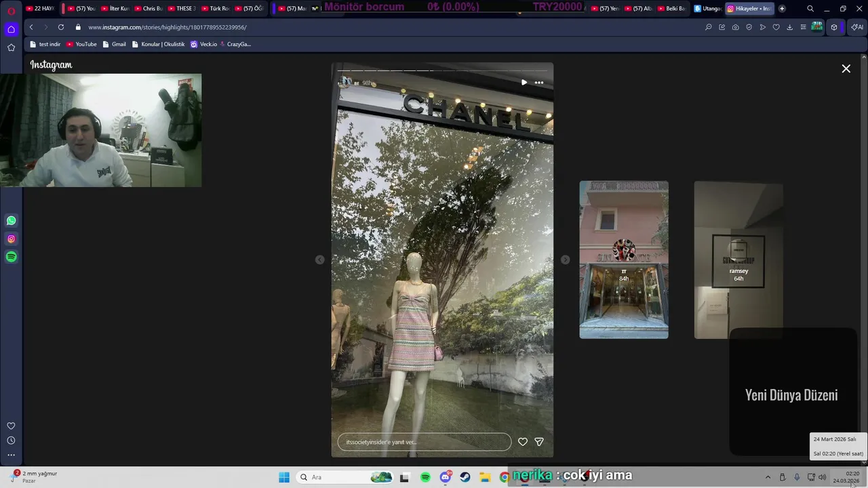Screen dimensions: 868x488
Task: Open the shield privacy protection icon
Action: click(749, 27)
